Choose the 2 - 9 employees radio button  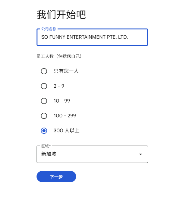click(44, 86)
